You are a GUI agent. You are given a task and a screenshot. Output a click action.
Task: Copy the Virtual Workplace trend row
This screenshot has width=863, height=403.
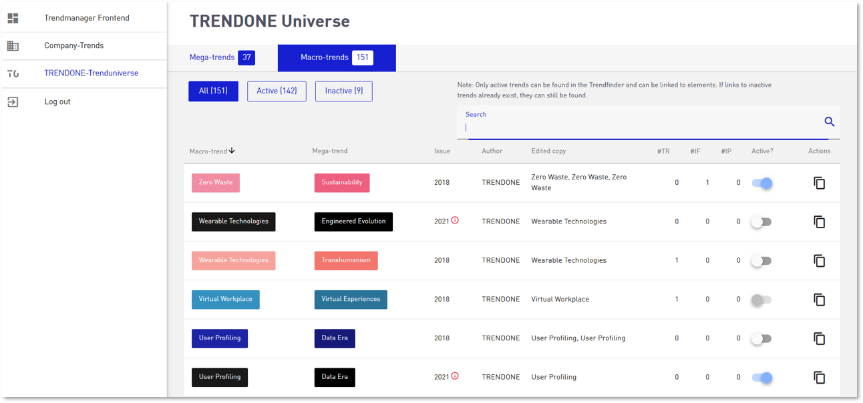(x=820, y=300)
